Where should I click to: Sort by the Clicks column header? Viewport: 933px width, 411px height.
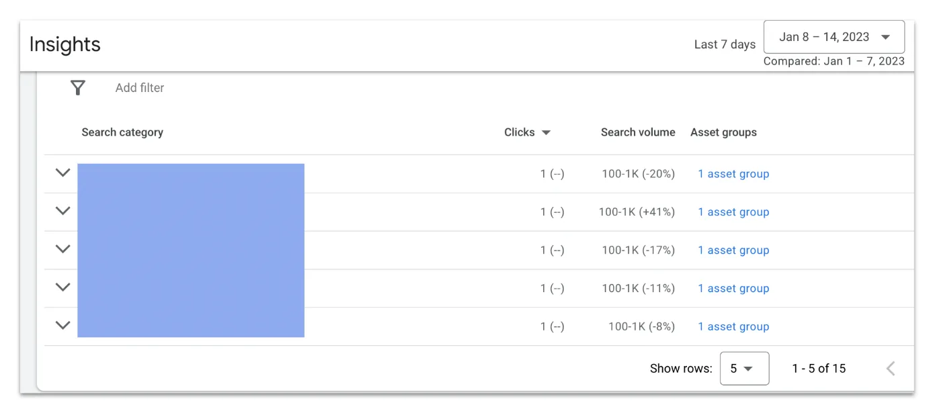[520, 132]
